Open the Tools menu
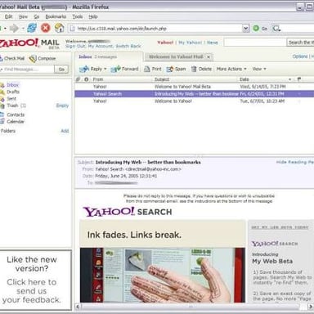The height and width of the screenshot is (314, 314). point(78,16)
